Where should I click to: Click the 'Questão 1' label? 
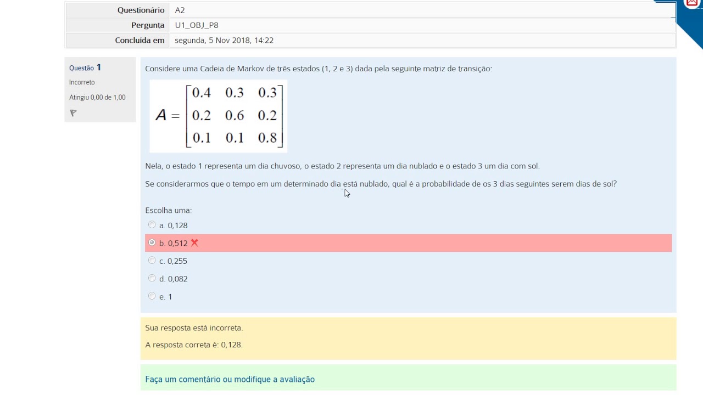tap(85, 68)
